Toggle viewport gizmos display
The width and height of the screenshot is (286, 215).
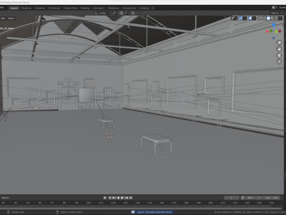pos(241,19)
